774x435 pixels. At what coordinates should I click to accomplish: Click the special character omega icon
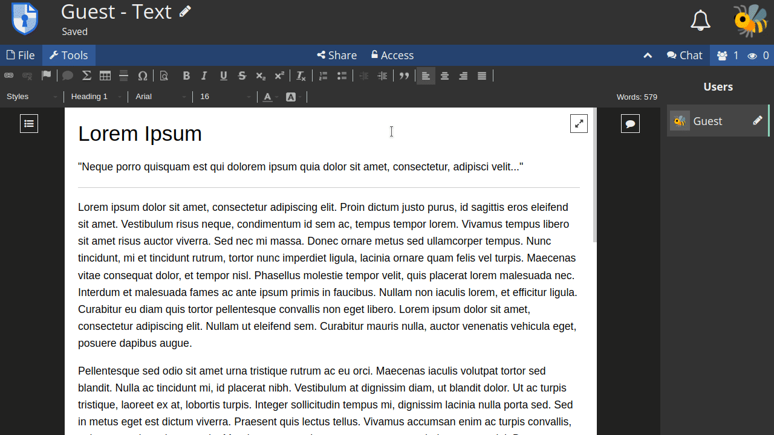[x=143, y=76]
